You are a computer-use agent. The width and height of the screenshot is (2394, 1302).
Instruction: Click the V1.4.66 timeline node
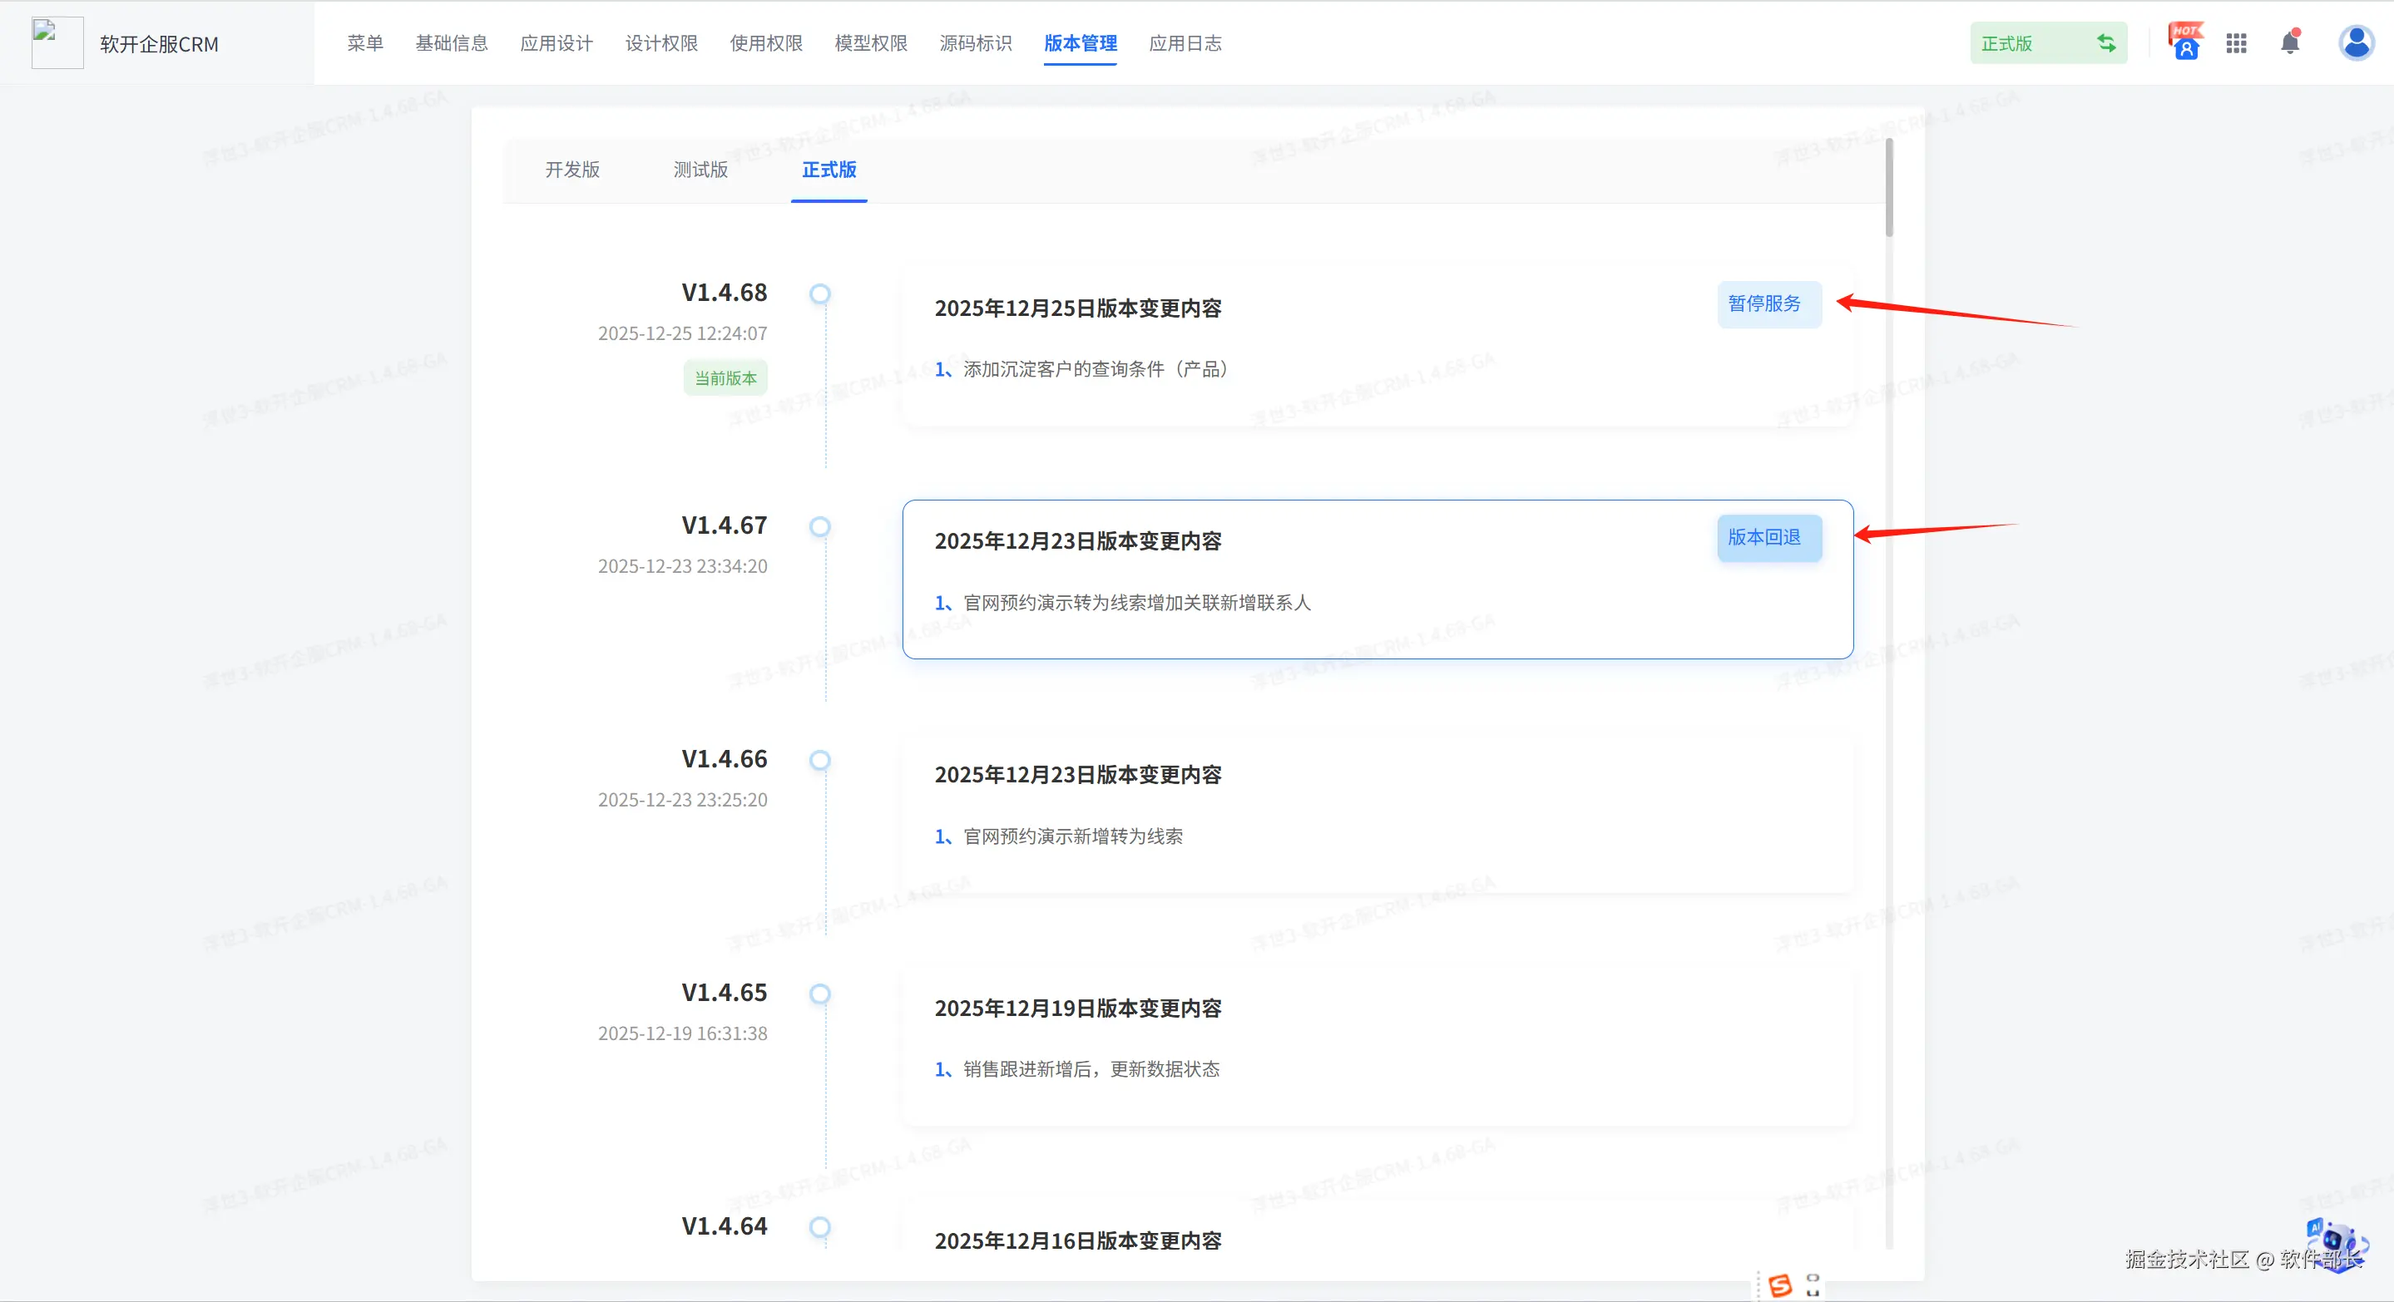(x=819, y=761)
